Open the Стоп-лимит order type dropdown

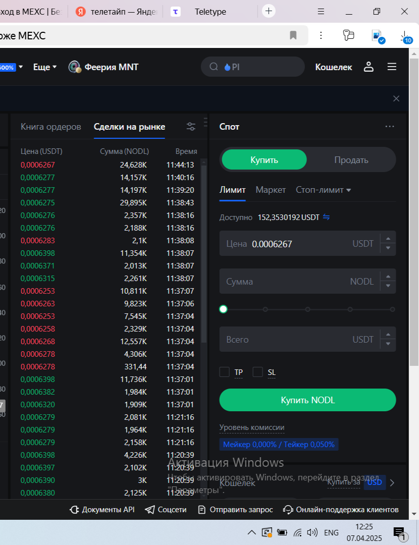[324, 190]
